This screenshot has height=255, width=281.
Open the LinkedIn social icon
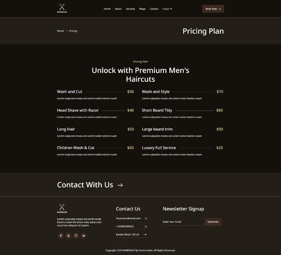click(84, 236)
